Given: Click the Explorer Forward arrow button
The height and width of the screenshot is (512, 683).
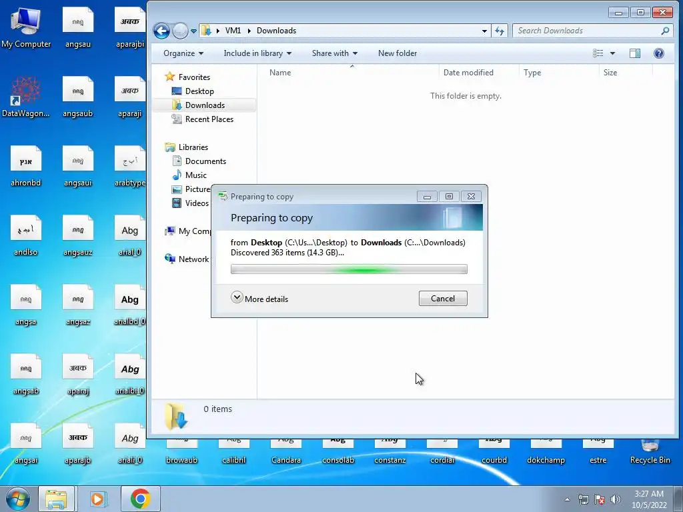Looking at the screenshot, I should 180,31.
